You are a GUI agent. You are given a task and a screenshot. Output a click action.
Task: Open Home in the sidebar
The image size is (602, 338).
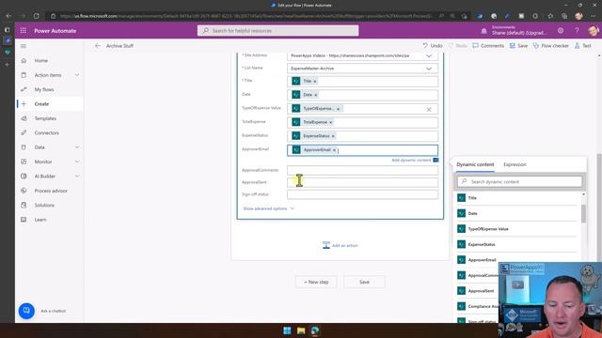pyautogui.click(x=41, y=60)
